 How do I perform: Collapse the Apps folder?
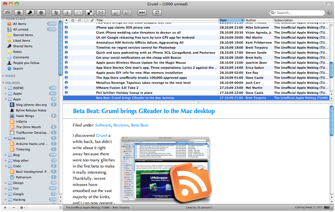6,99
